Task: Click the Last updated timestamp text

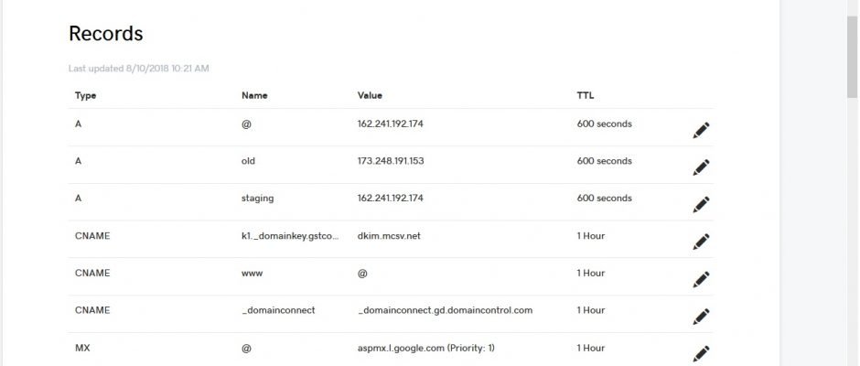Action: point(139,69)
